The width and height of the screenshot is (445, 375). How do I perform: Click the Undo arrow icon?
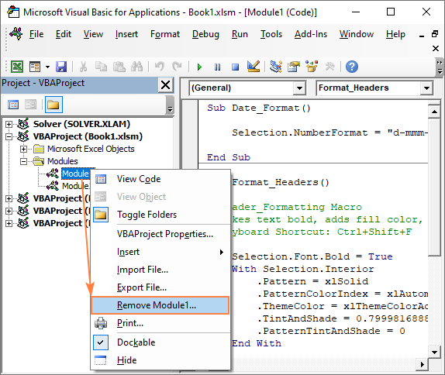coord(160,67)
